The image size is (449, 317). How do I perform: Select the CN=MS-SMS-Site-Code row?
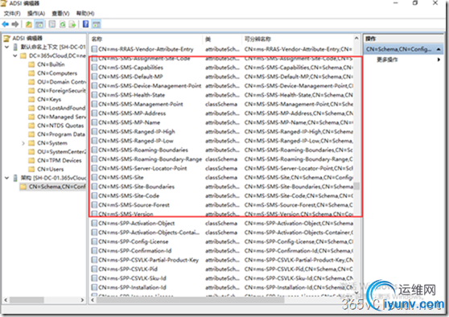tap(222, 196)
